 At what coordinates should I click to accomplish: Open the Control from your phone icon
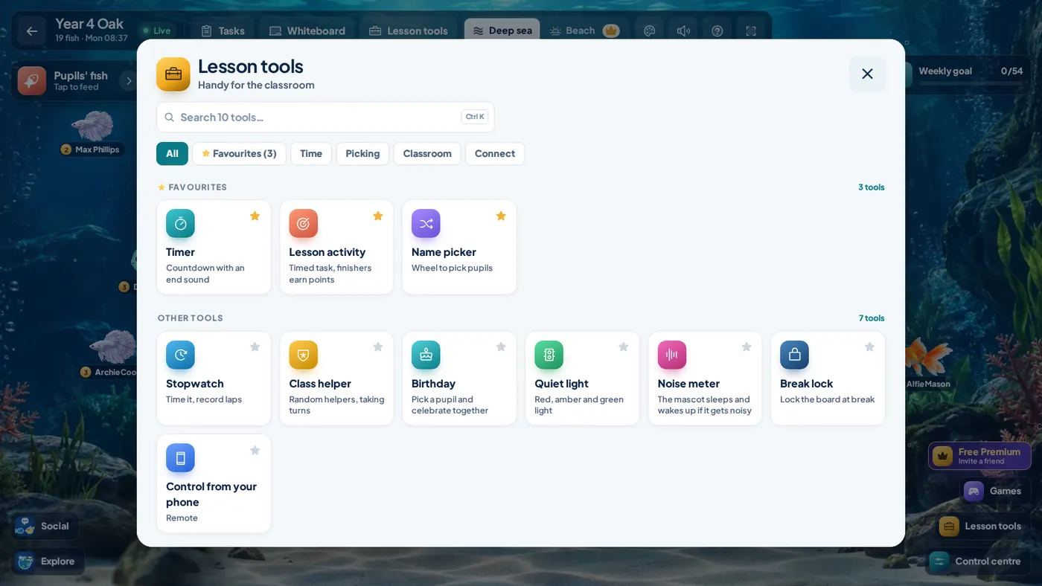[180, 457]
